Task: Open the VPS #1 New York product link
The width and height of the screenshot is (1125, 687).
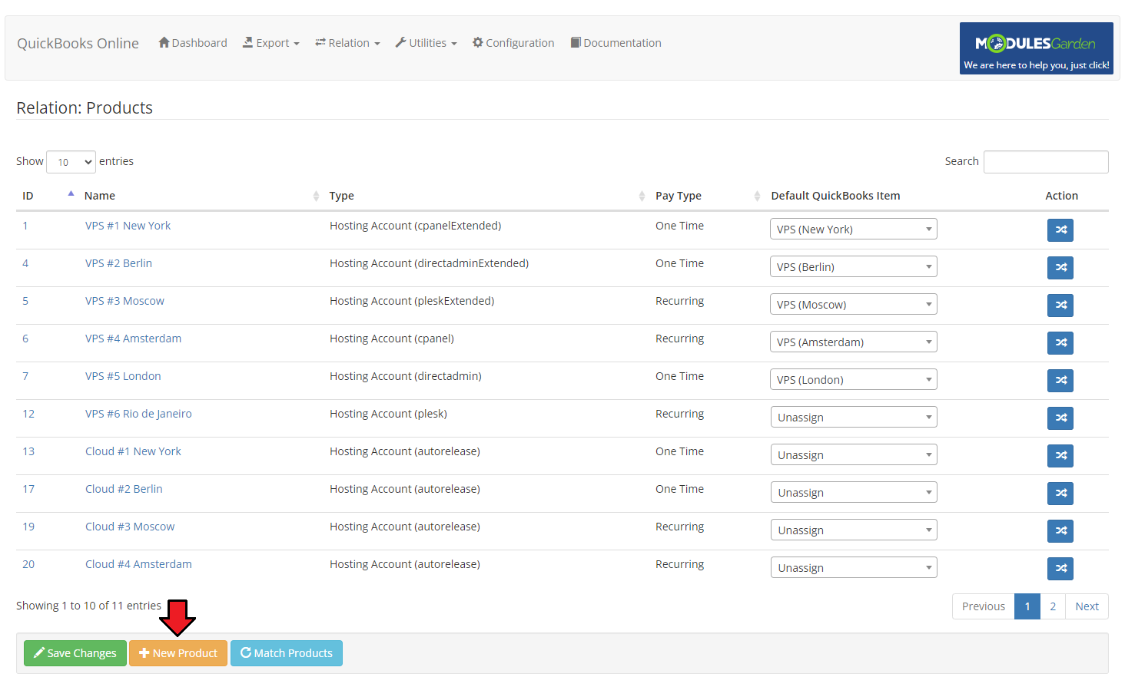Action: point(128,226)
